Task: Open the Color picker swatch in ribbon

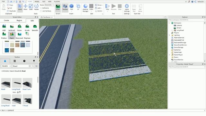Action: [x=91, y=6]
